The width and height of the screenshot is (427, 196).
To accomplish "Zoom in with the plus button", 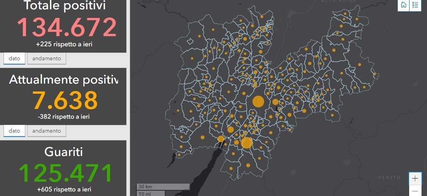I will (x=415, y=179).
